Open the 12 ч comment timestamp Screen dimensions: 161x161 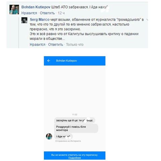61,13
